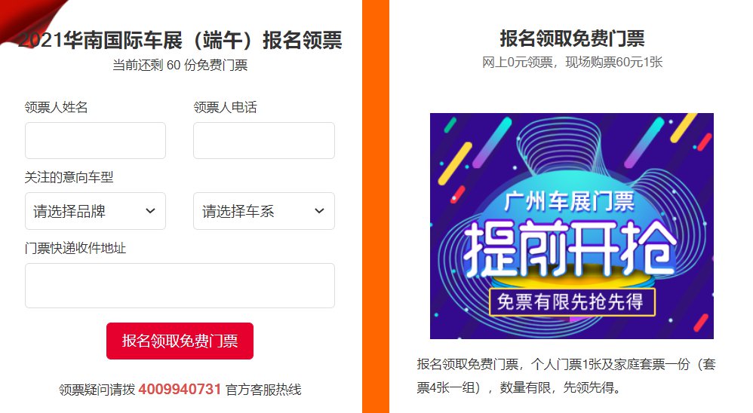Click the 领票人姓名 field label

tap(57, 107)
